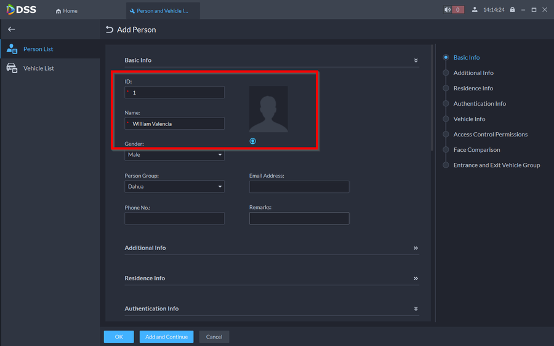This screenshot has height=346, width=554.
Task: Click the Remarks field
Action: (299, 218)
